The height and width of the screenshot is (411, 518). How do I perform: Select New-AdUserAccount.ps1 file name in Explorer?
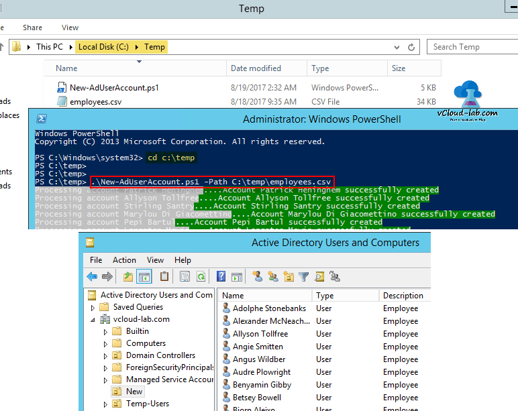114,88
